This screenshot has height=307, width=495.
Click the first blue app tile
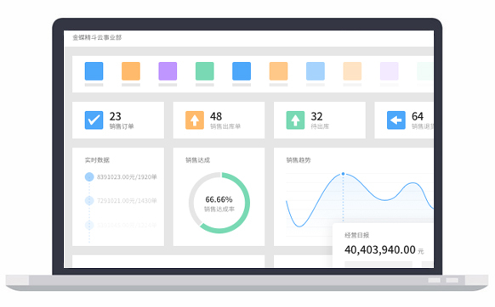pyautogui.click(x=94, y=71)
